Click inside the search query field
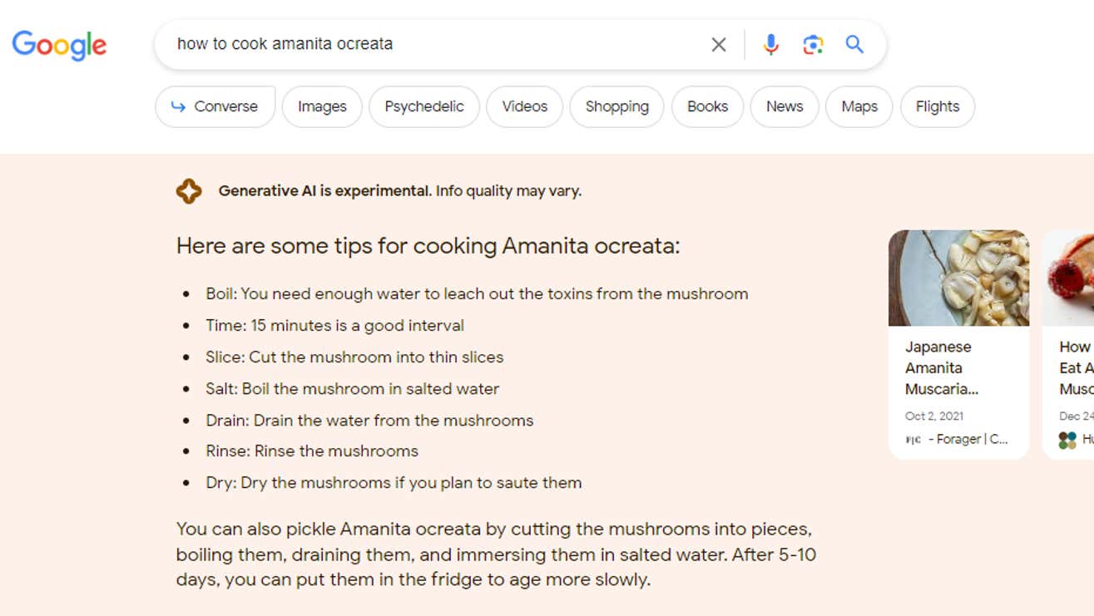The height and width of the screenshot is (616, 1094). (x=433, y=44)
